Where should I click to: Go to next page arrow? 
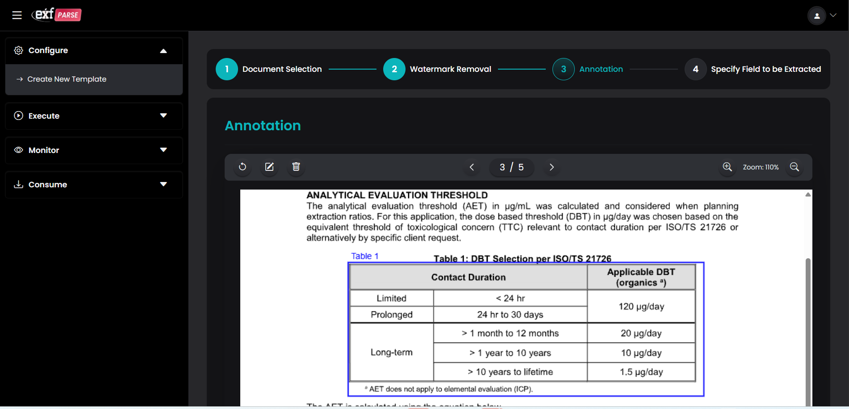pos(552,167)
